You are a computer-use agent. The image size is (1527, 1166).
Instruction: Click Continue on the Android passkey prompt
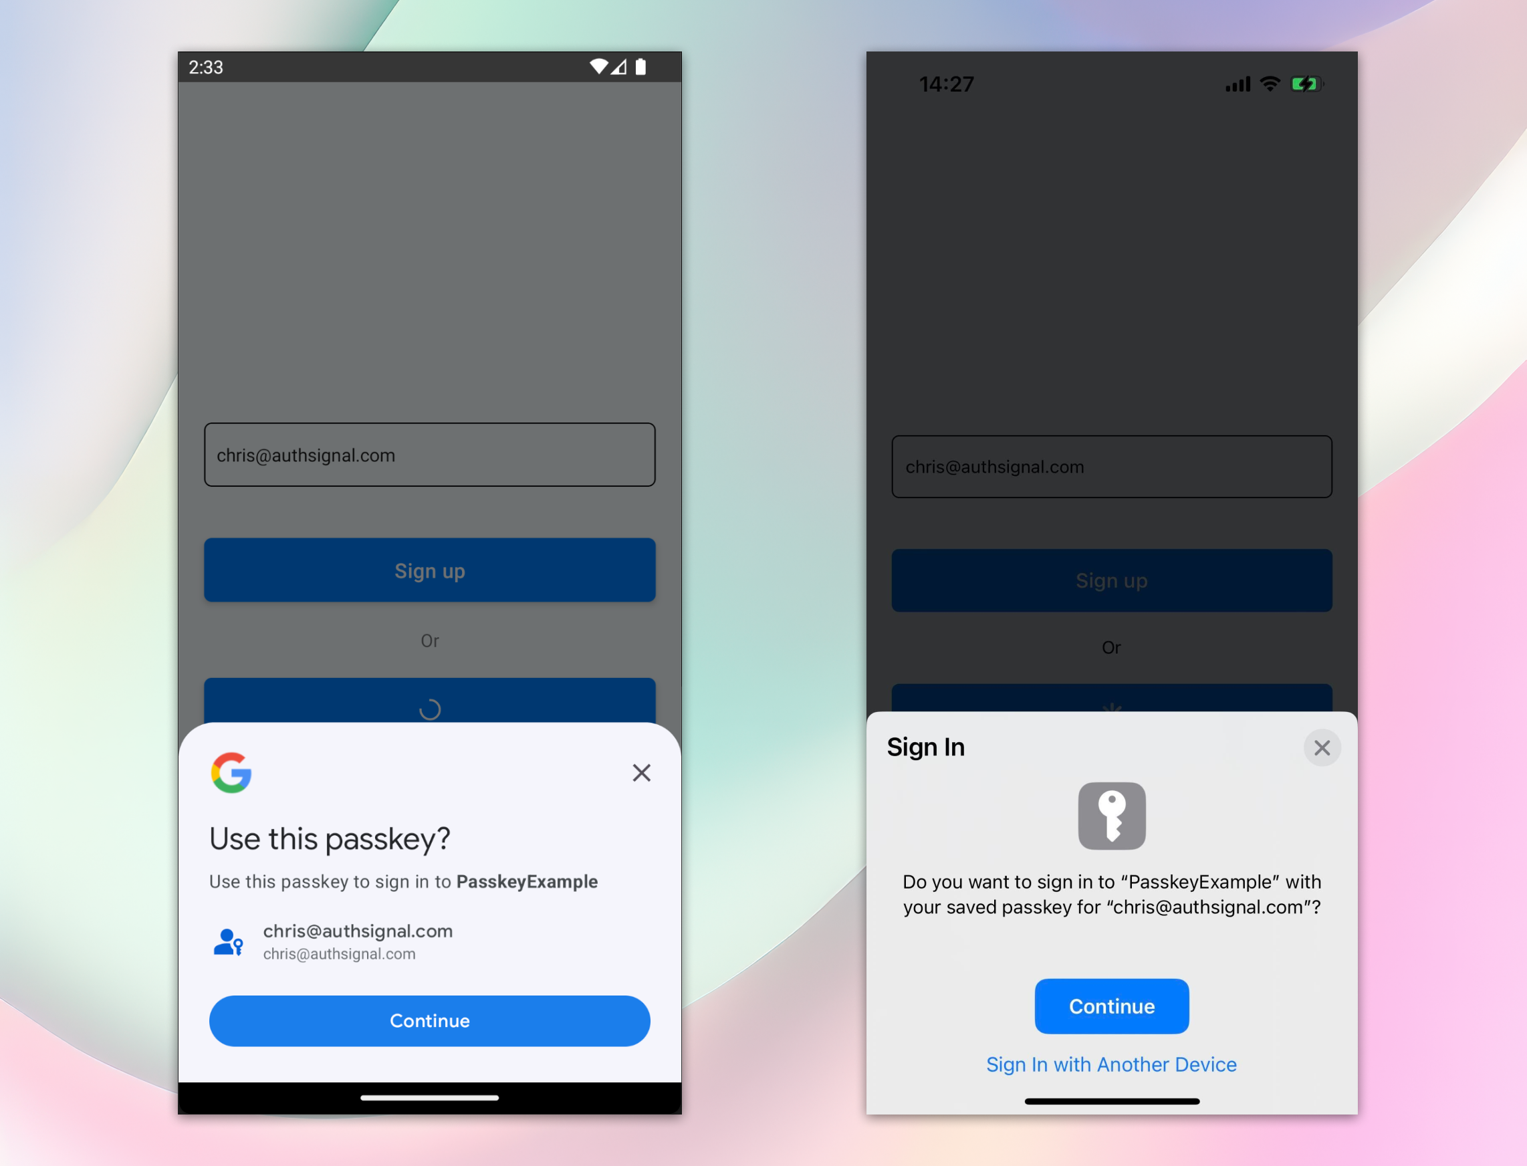430,1020
